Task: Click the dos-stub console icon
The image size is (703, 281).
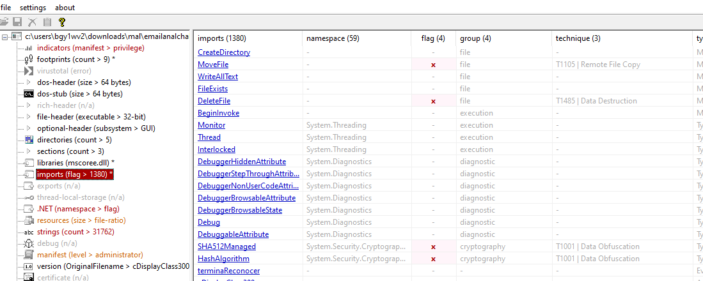Action: 29,94
